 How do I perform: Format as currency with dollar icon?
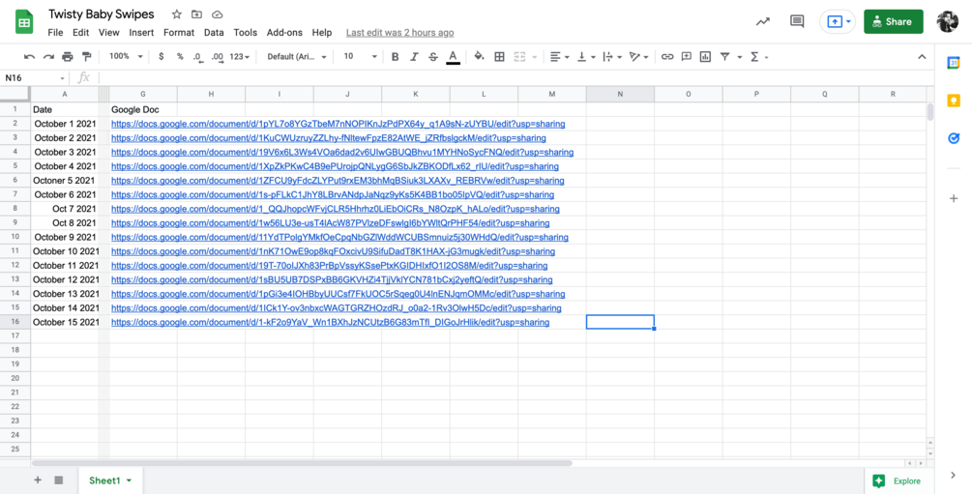pos(162,56)
